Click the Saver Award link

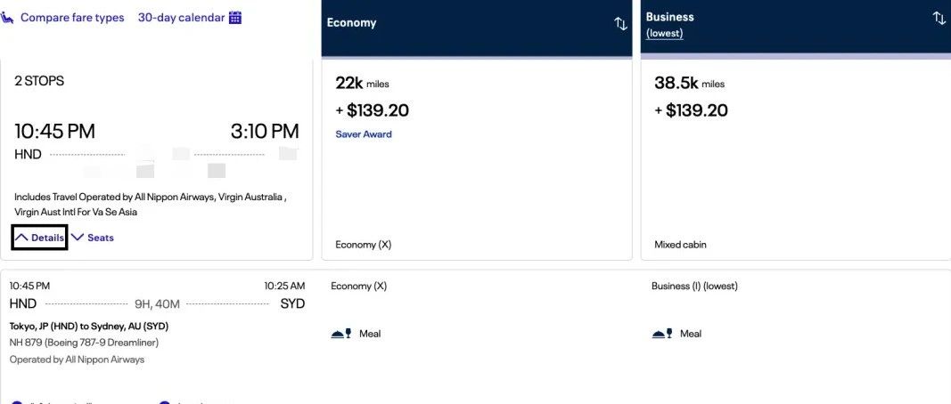[x=364, y=134]
